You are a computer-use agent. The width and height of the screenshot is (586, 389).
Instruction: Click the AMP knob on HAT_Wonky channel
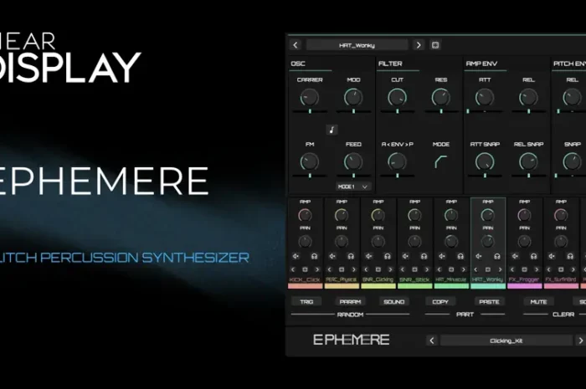click(x=488, y=215)
